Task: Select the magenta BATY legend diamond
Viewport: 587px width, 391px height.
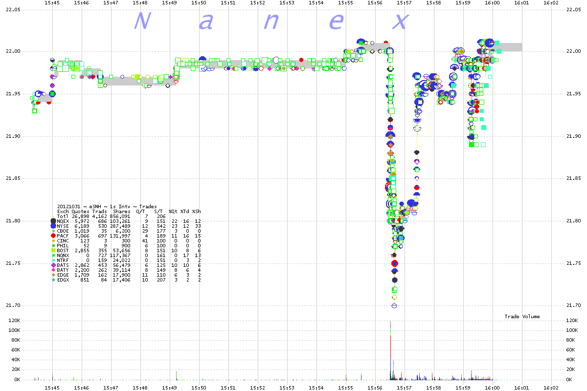Action: click(53, 270)
